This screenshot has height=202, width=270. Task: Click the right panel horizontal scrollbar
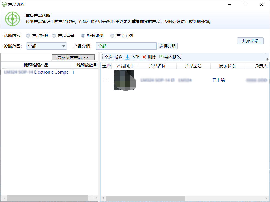point(146,198)
